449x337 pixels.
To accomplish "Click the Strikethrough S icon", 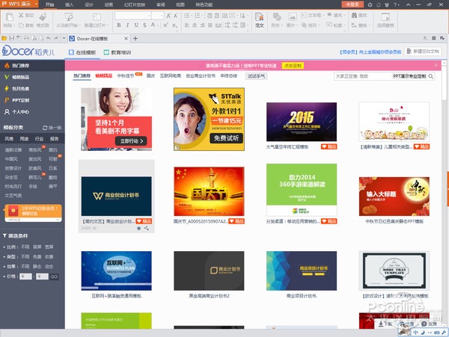I will point(144,25).
